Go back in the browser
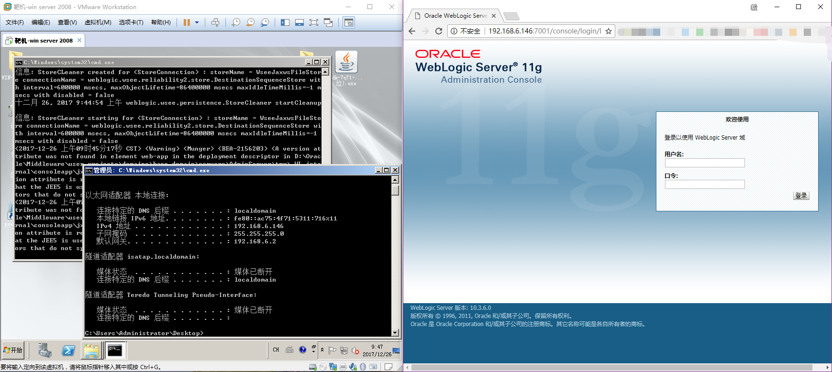The height and width of the screenshot is (372, 832). point(412,31)
